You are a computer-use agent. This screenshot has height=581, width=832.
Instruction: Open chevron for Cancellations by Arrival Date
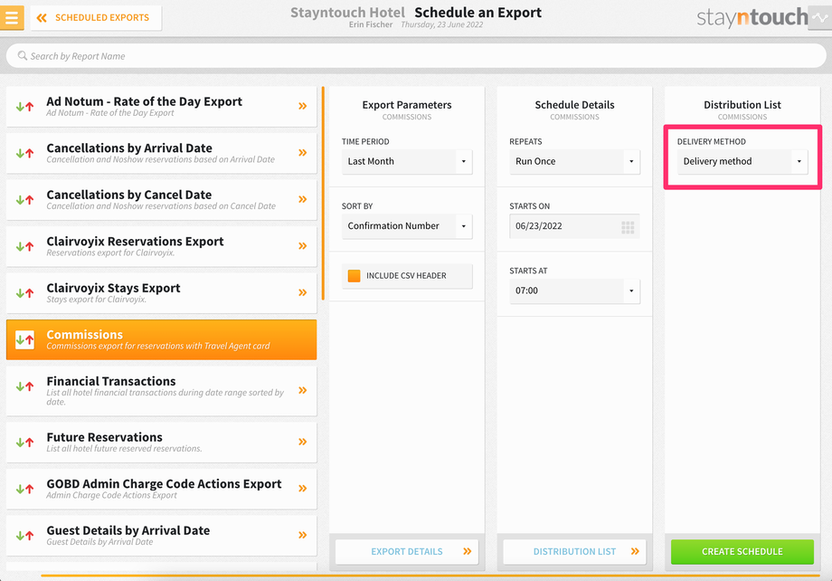[x=302, y=153]
